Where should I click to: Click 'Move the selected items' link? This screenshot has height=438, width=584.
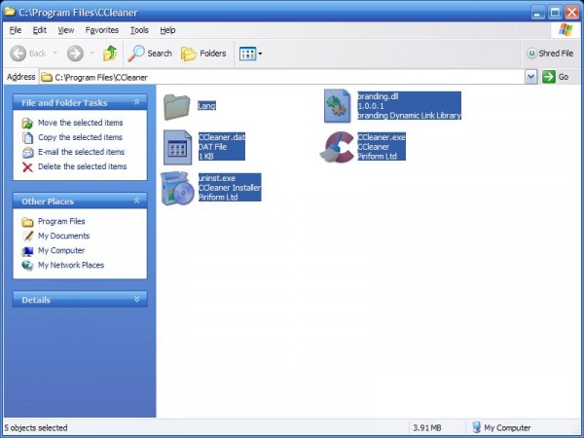(81, 123)
